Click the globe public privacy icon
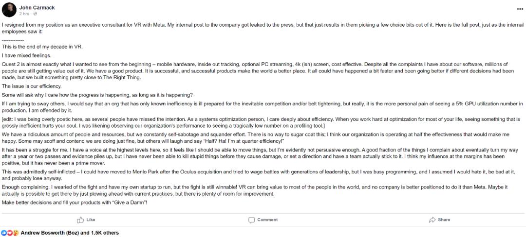 (35, 14)
